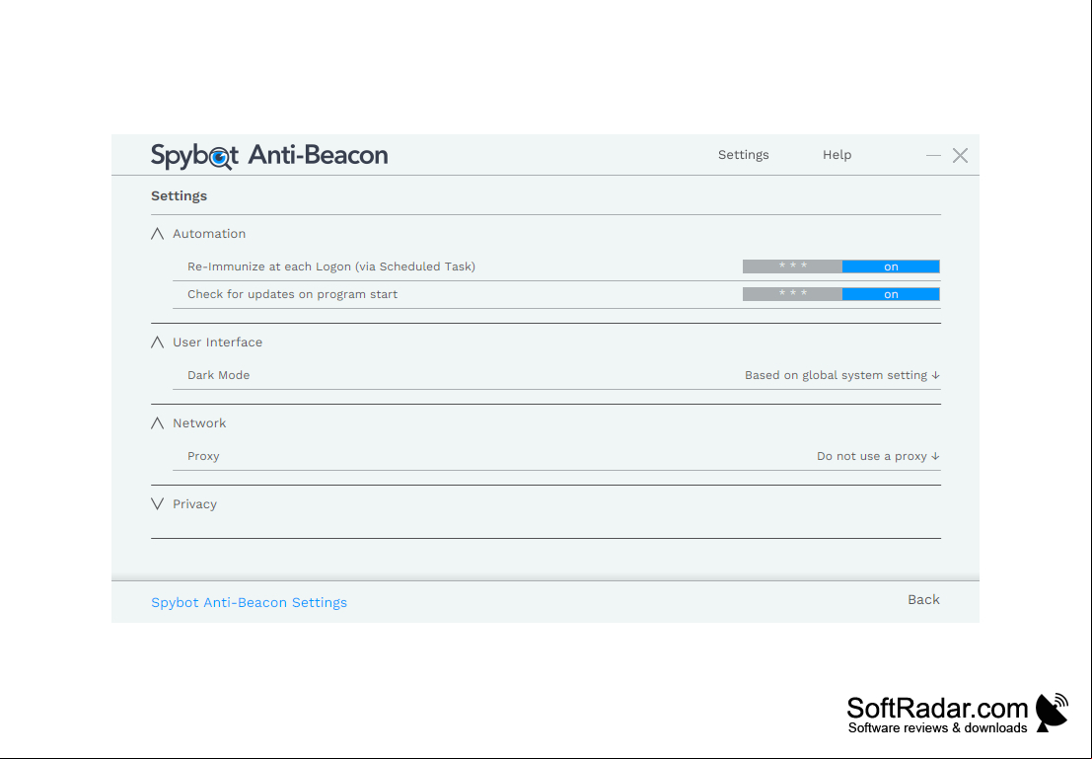The image size is (1092, 759).
Task: Click the Privacy section heading
Action: [194, 504]
